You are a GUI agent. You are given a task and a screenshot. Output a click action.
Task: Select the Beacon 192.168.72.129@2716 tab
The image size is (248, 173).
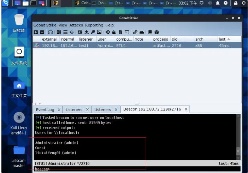tap(152, 109)
